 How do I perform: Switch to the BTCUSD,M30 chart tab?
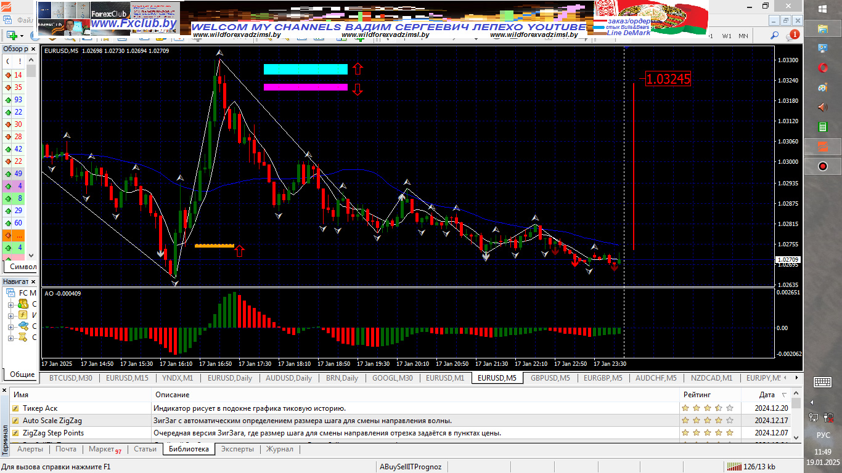(x=70, y=378)
